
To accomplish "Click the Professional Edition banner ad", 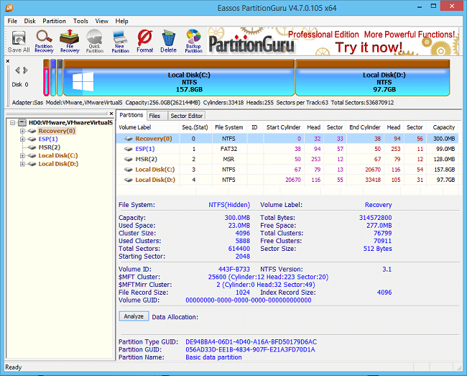I will [333, 42].
